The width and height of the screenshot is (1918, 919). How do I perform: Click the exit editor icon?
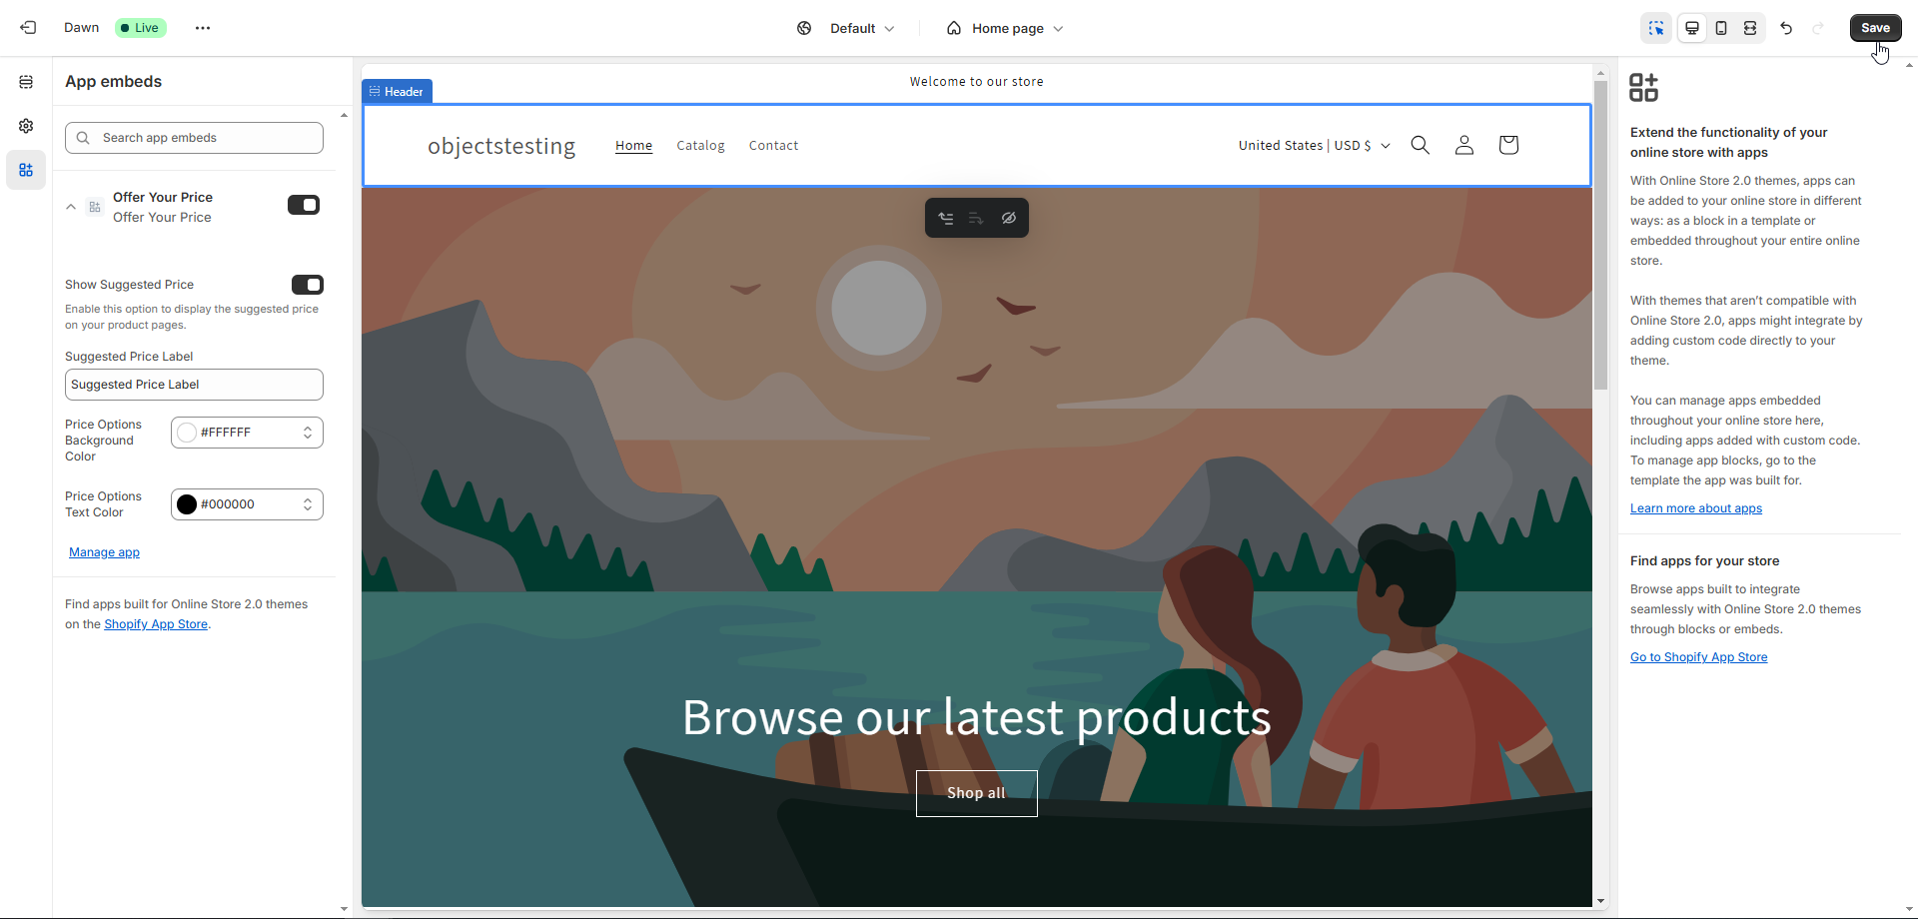tap(28, 28)
